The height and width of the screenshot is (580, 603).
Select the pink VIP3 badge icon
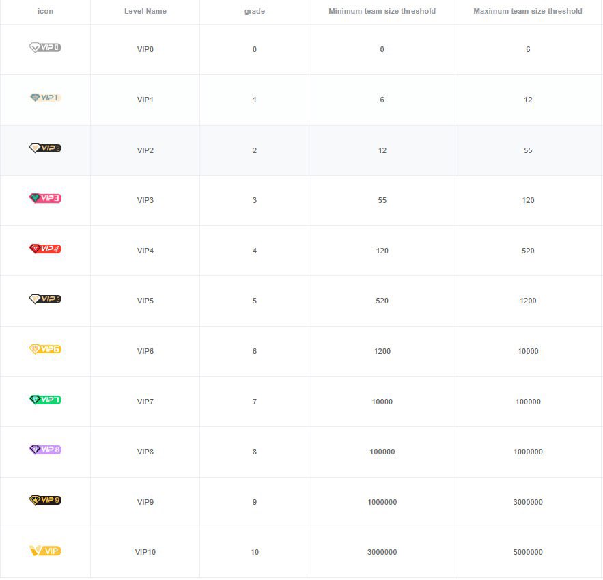[45, 199]
